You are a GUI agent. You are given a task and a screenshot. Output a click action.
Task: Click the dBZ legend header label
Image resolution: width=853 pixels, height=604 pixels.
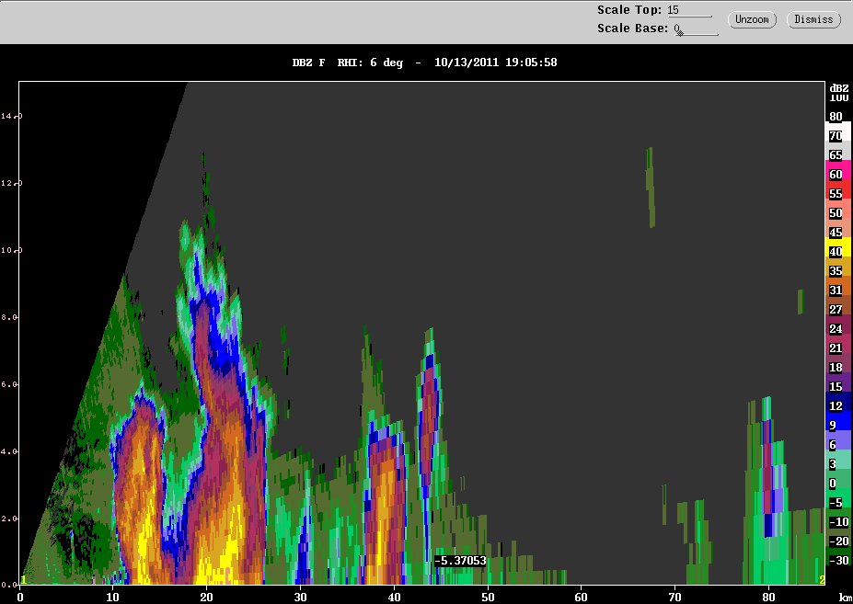click(839, 88)
